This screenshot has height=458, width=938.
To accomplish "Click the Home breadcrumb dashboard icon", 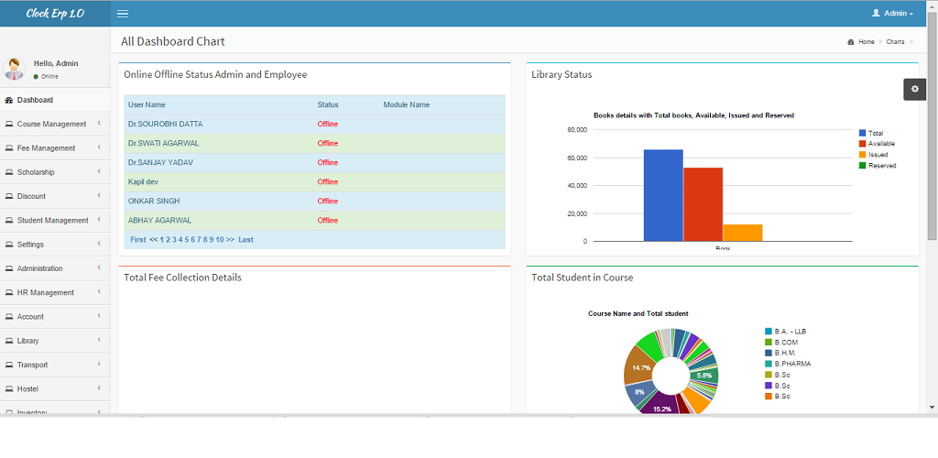I will point(851,42).
